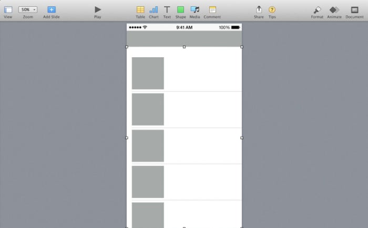Select the fourth gray thumbnail placeholder in the list
Screen dimensions: 368x228
click(148, 182)
